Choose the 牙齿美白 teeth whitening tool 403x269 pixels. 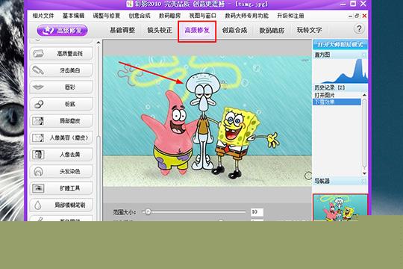61,70
